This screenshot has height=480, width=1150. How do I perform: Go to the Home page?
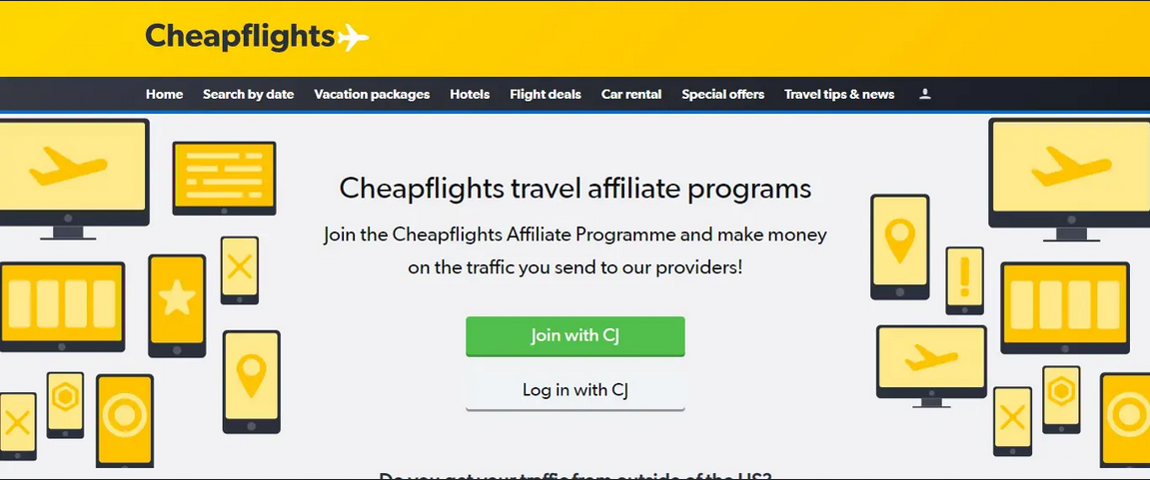[164, 94]
